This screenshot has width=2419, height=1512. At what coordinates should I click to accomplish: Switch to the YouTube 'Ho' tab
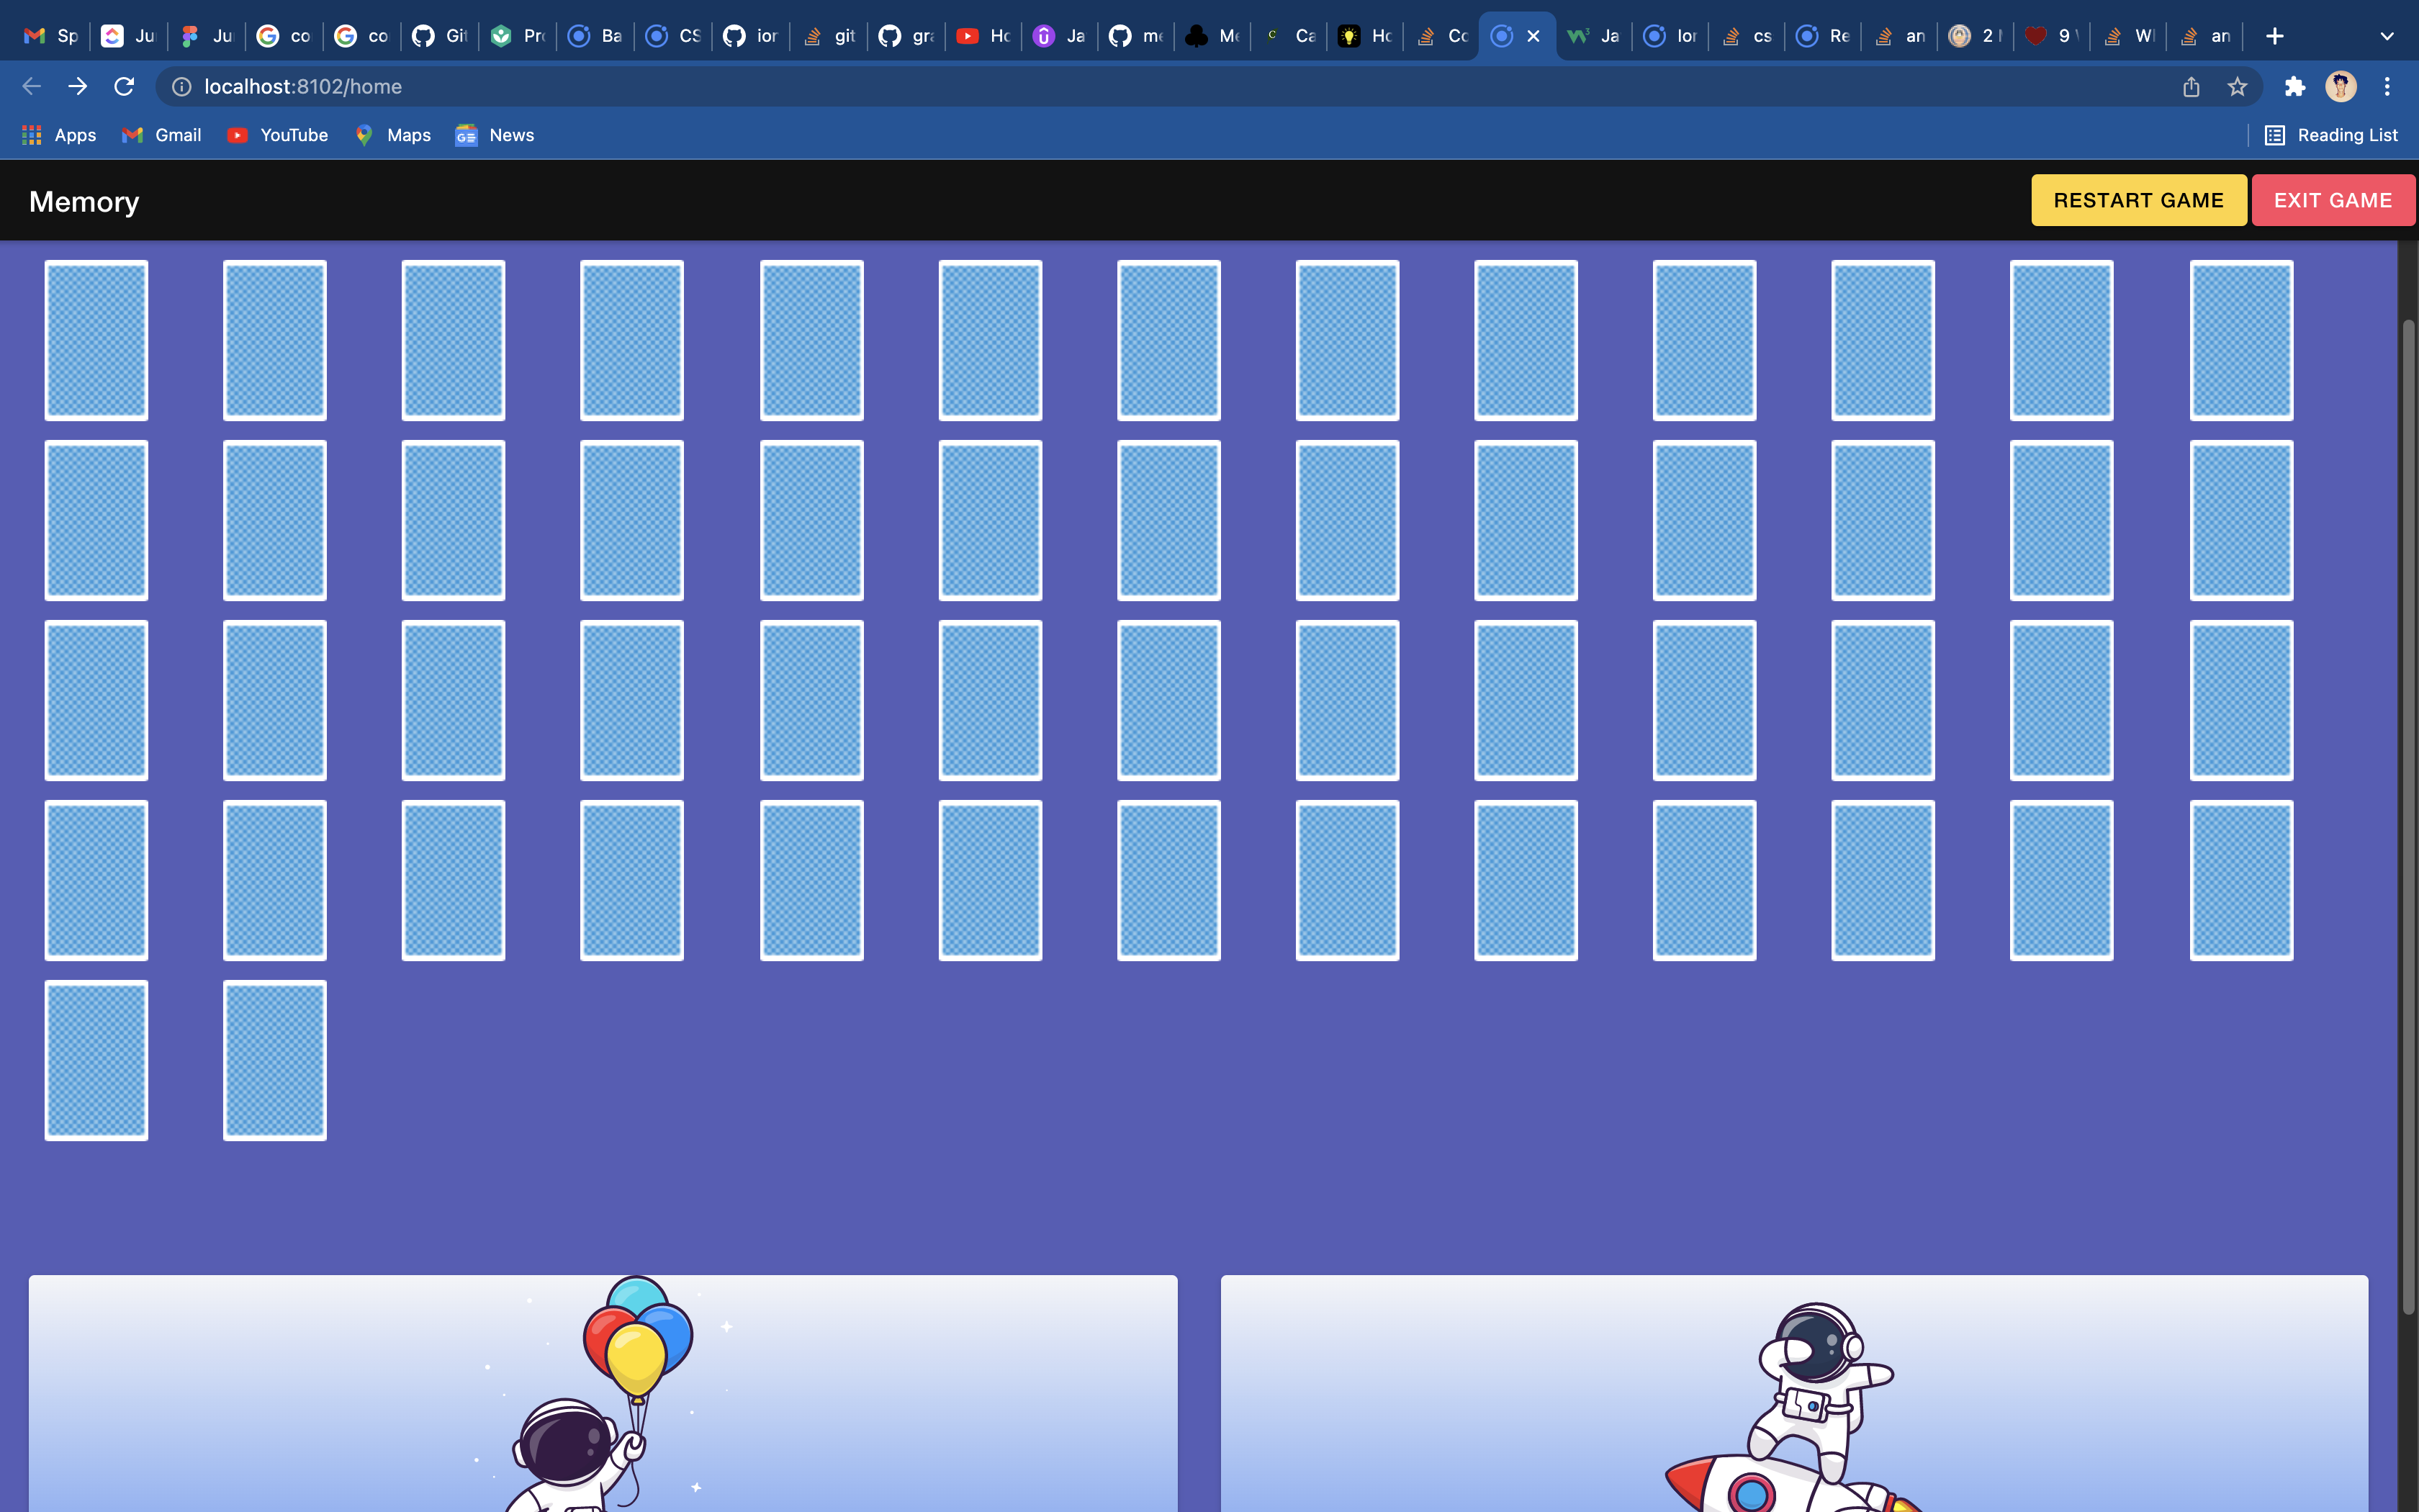click(x=983, y=36)
